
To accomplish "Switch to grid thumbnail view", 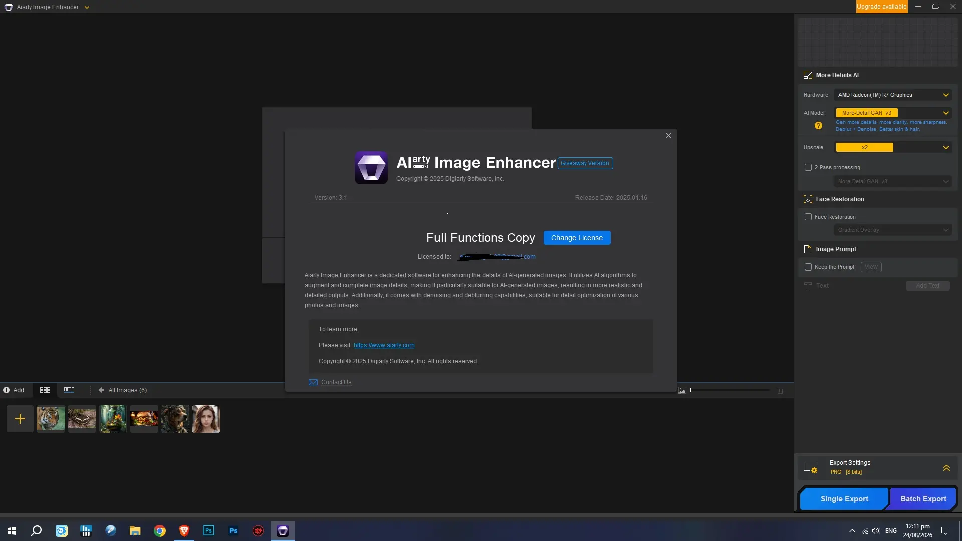I will point(45,390).
